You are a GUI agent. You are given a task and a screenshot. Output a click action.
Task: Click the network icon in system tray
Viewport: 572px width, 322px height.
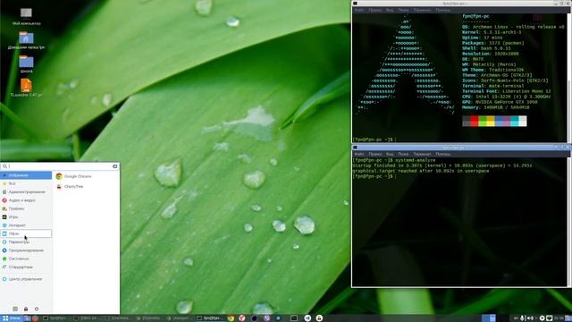(x=550, y=318)
